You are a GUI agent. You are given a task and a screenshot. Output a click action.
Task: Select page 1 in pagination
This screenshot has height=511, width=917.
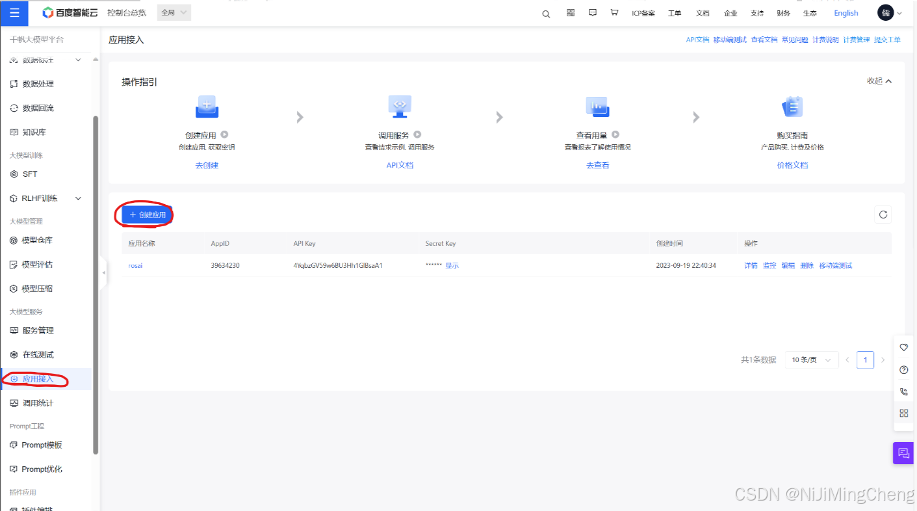tap(865, 360)
